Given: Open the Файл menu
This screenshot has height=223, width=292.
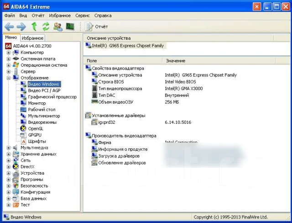Looking at the screenshot, I should click(10, 16).
